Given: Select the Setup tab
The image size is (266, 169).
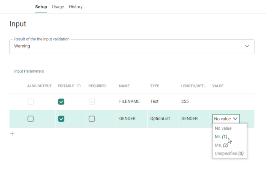Looking at the screenshot, I should coord(41,7).
